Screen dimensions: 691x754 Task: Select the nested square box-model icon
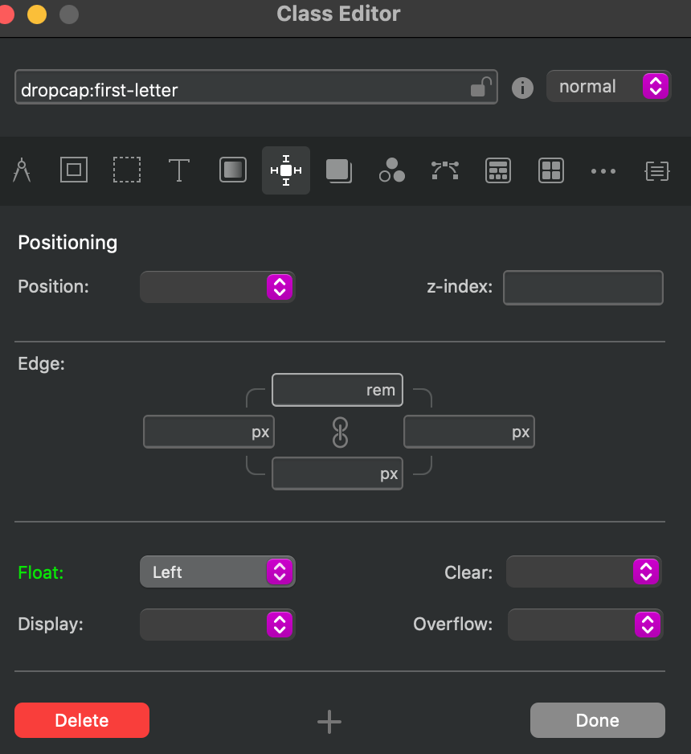tap(74, 170)
